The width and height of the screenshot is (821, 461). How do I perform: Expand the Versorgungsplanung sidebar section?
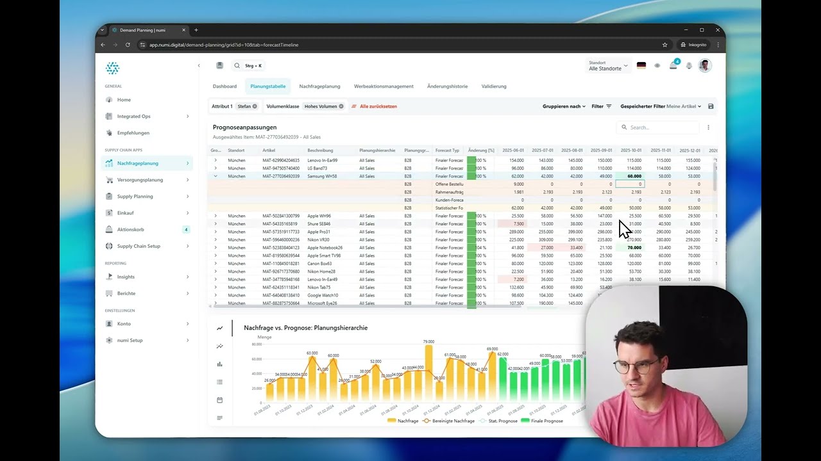(x=148, y=180)
